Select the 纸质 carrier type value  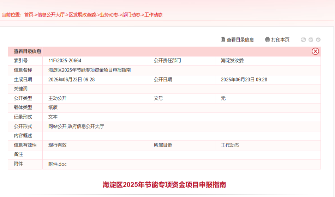(53, 107)
